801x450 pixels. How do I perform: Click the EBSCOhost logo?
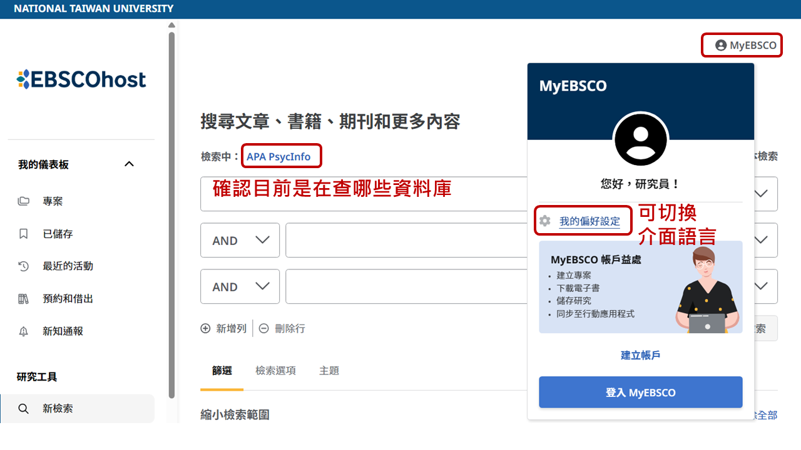click(x=81, y=79)
